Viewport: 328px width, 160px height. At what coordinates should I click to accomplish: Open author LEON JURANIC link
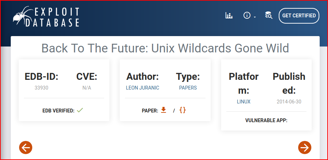click(142, 88)
